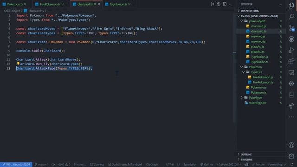Screen dimensions: 297x167
Task: Open the GitHub view in activity bar
Action: click(x=291, y=39)
